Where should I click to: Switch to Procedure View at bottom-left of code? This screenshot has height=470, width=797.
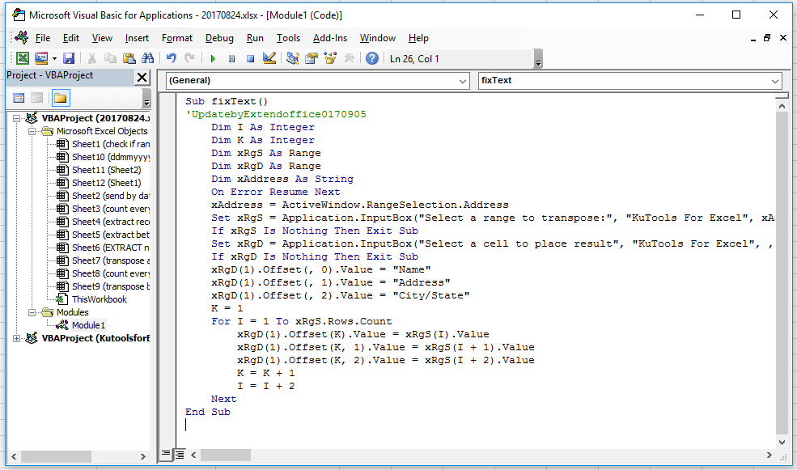[166, 454]
